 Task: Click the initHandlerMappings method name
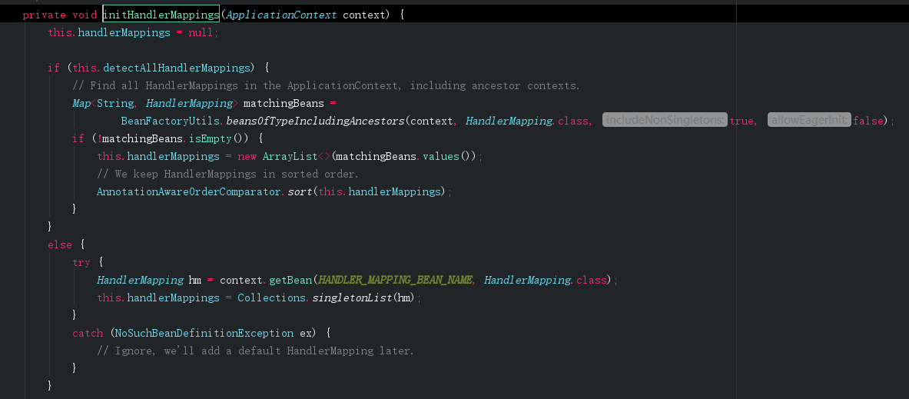[x=161, y=15]
